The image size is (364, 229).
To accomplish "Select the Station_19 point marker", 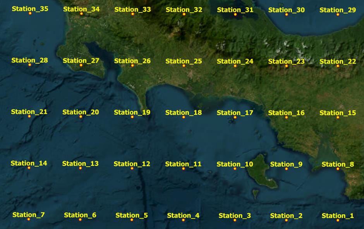I will click(132, 117).
